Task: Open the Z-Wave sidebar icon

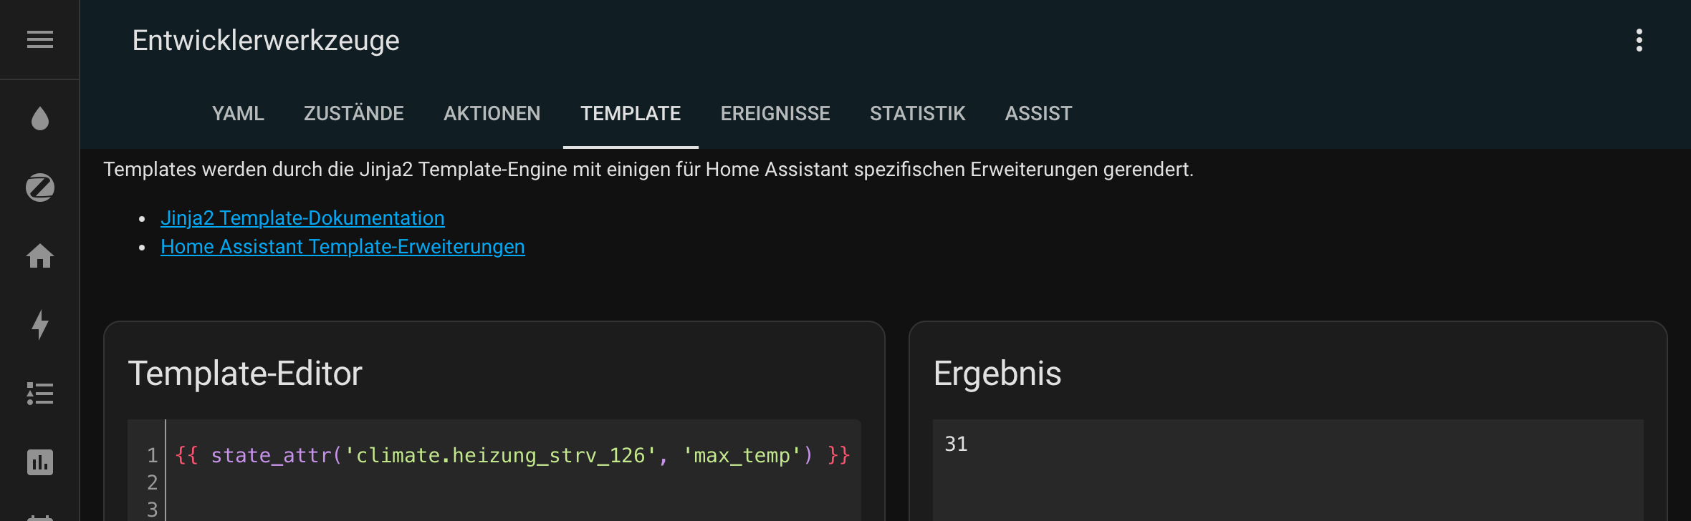Action: point(40,188)
